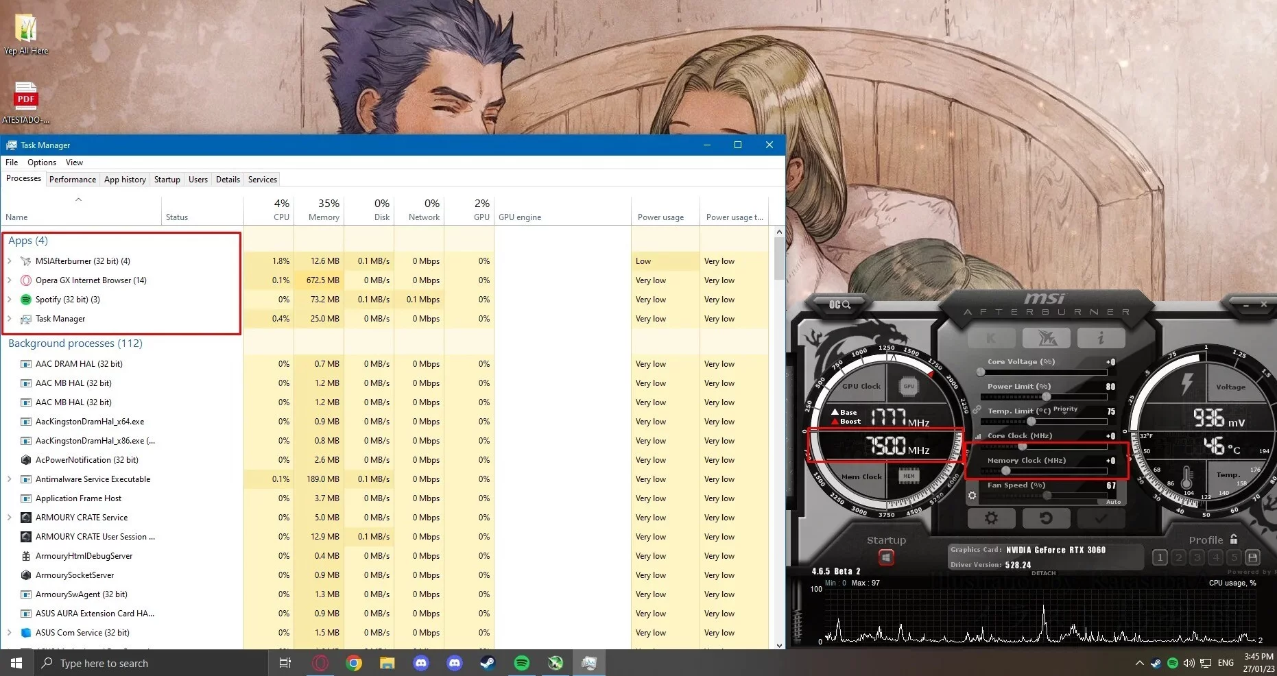This screenshot has width=1277, height=676.
Task: Open Task View from the taskbar
Action: (x=285, y=663)
